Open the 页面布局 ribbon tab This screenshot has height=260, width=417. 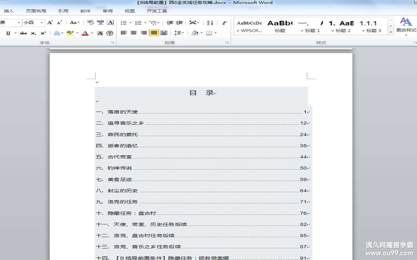point(36,11)
